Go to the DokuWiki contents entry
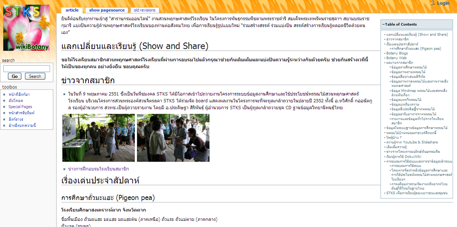The width and height of the screenshot is (457, 227). click(x=403, y=157)
